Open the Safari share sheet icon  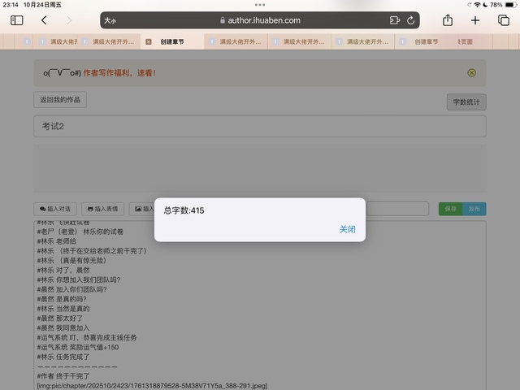(447, 20)
